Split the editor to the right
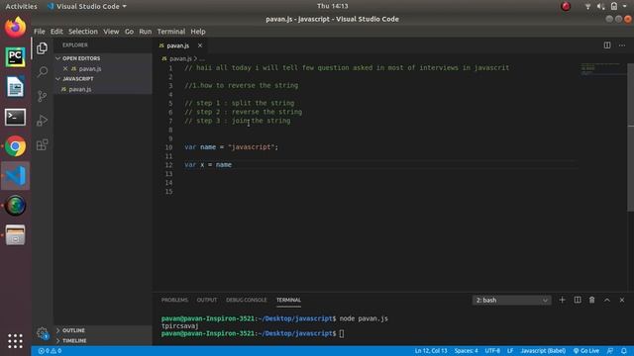This screenshot has height=356, width=634. point(607,45)
